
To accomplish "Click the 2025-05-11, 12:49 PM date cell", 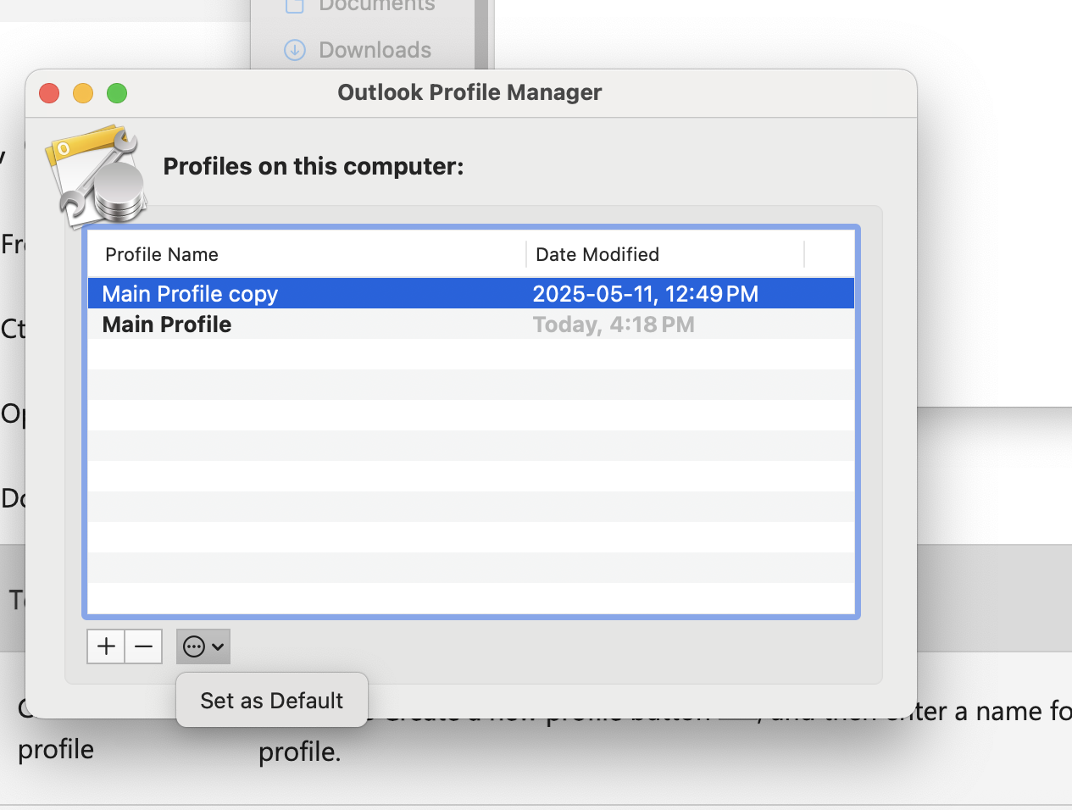I will coord(646,294).
